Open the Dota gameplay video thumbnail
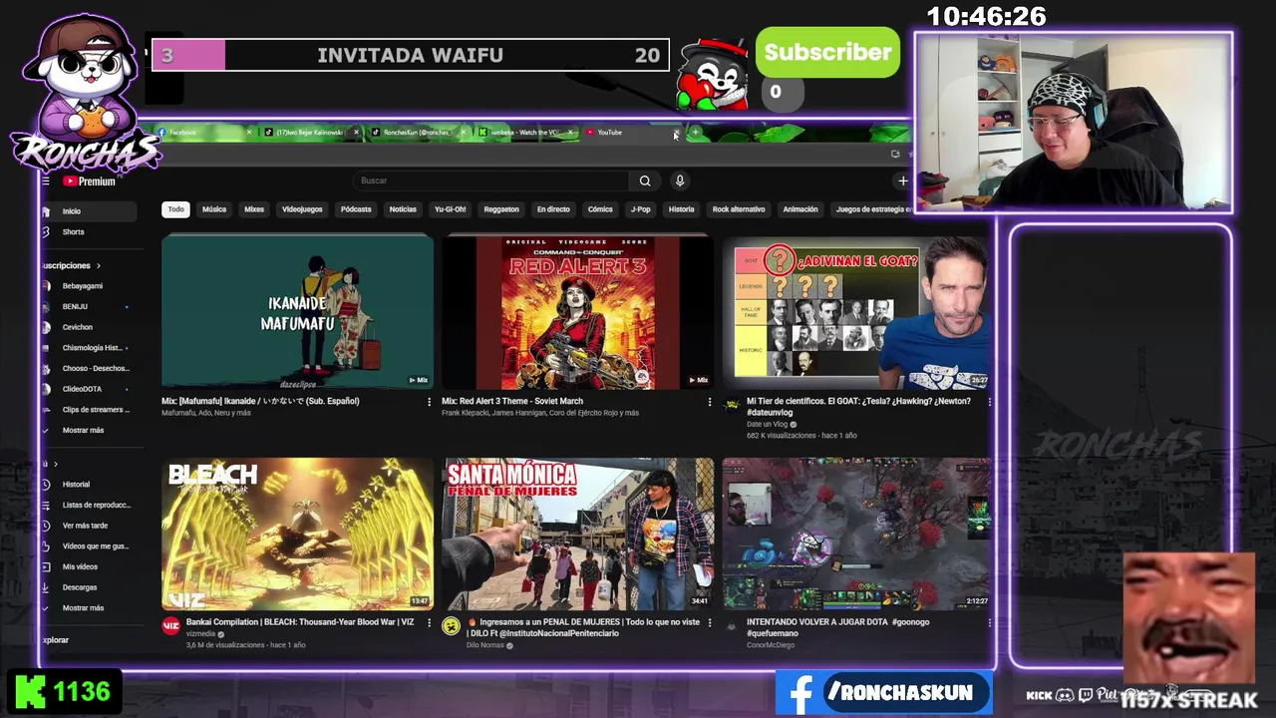Screen dimensions: 1276x718 point(857,534)
